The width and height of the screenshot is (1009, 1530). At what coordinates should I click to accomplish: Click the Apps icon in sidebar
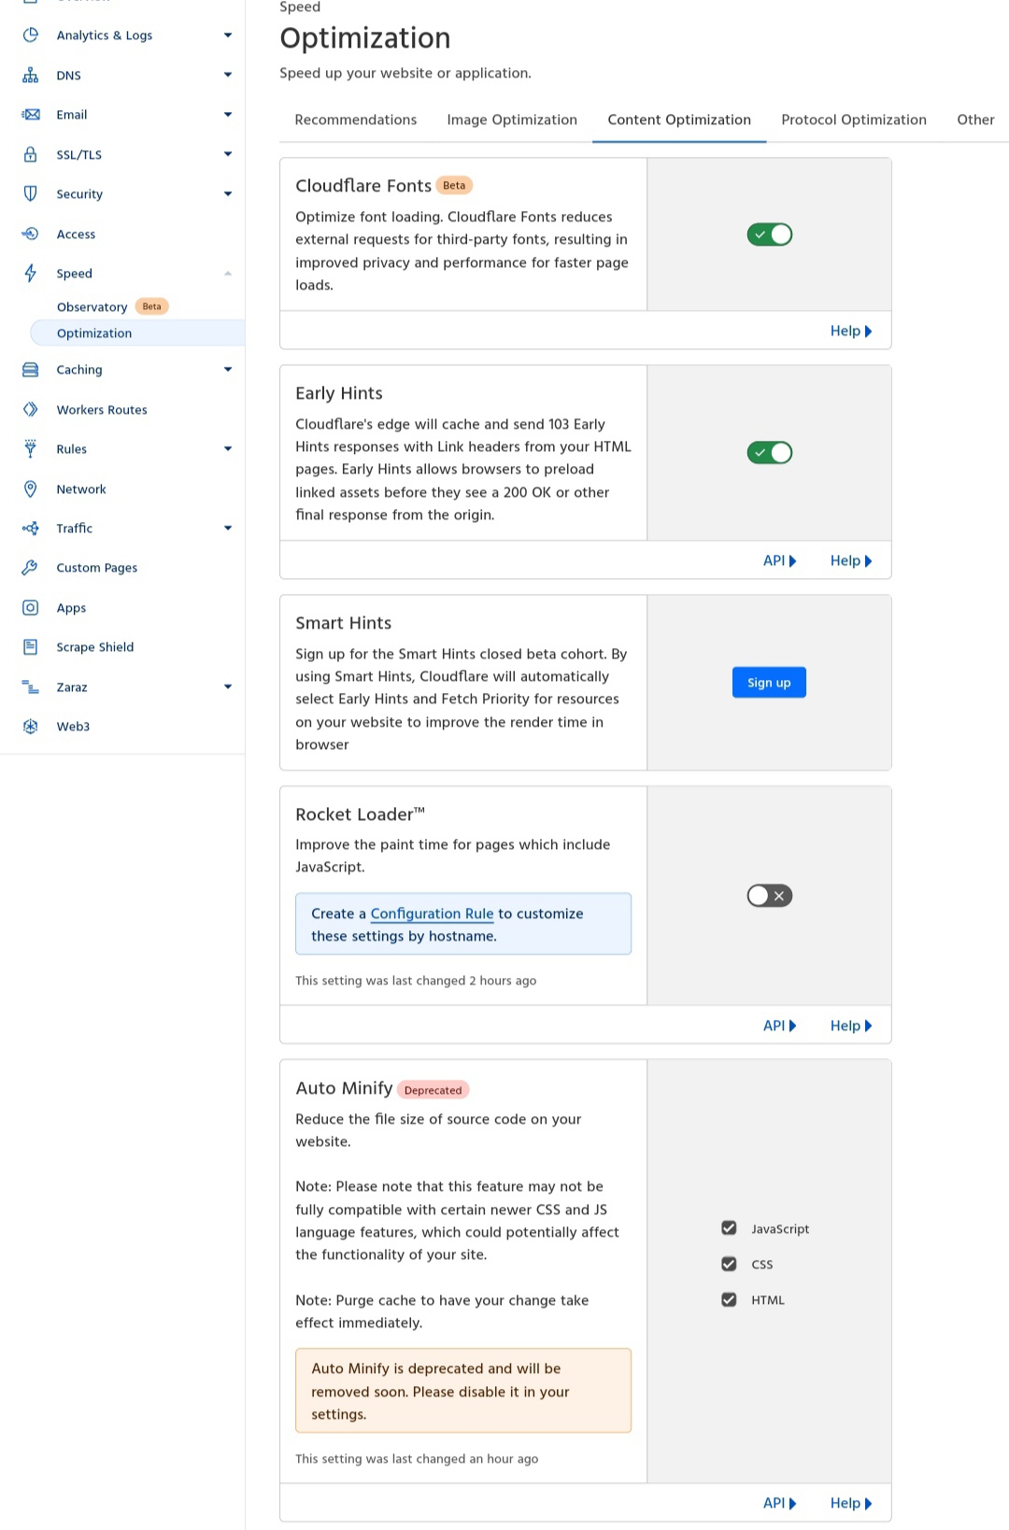tap(31, 607)
